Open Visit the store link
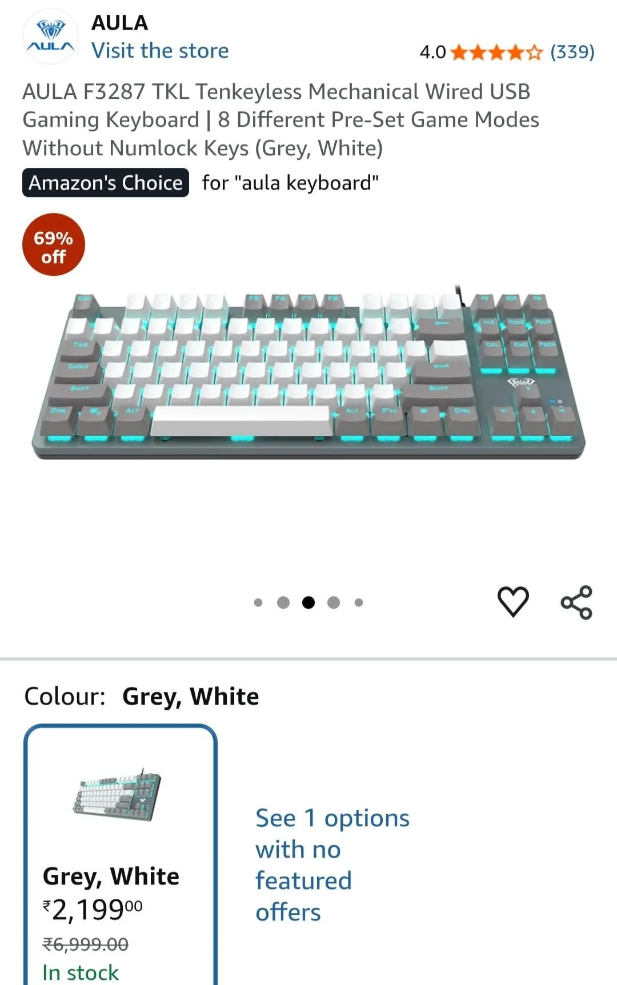The height and width of the screenshot is (985, 617). tap(160, 51)
